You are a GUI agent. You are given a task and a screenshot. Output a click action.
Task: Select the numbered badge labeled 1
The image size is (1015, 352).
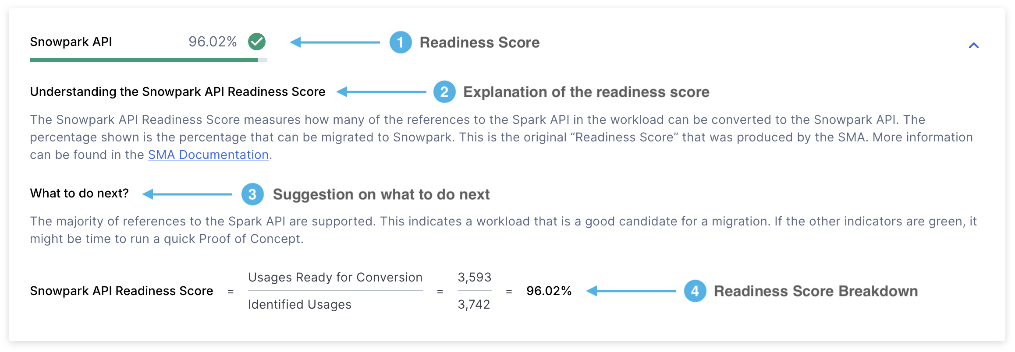pyautogui.click(x=400, y=42)
